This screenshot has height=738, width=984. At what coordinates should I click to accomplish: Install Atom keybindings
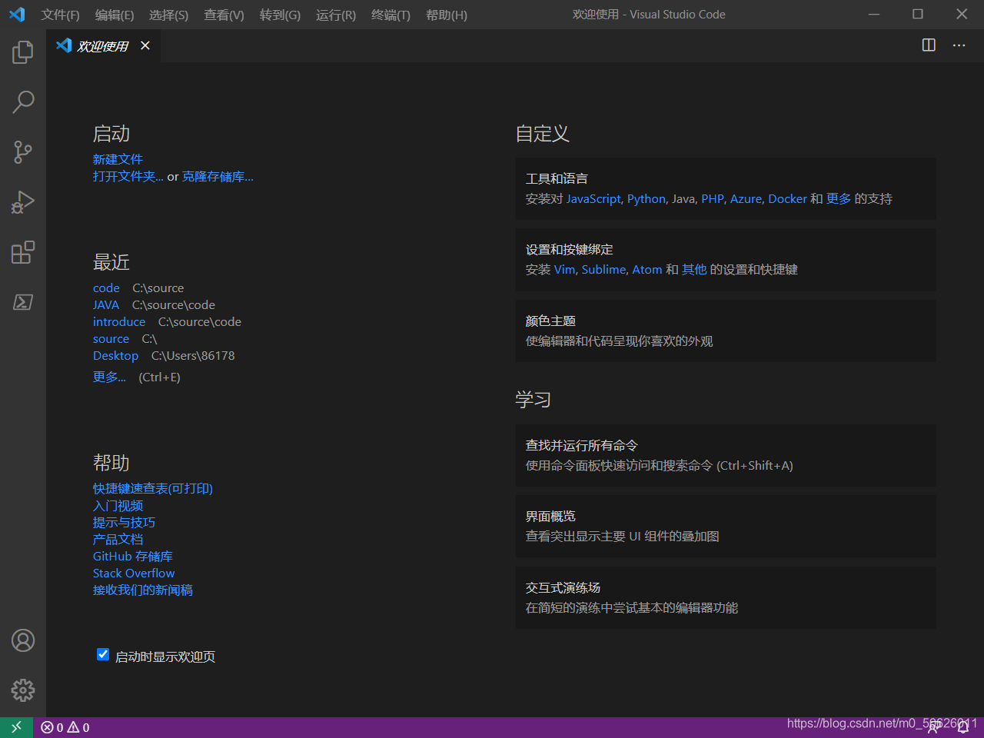[647, 270]
